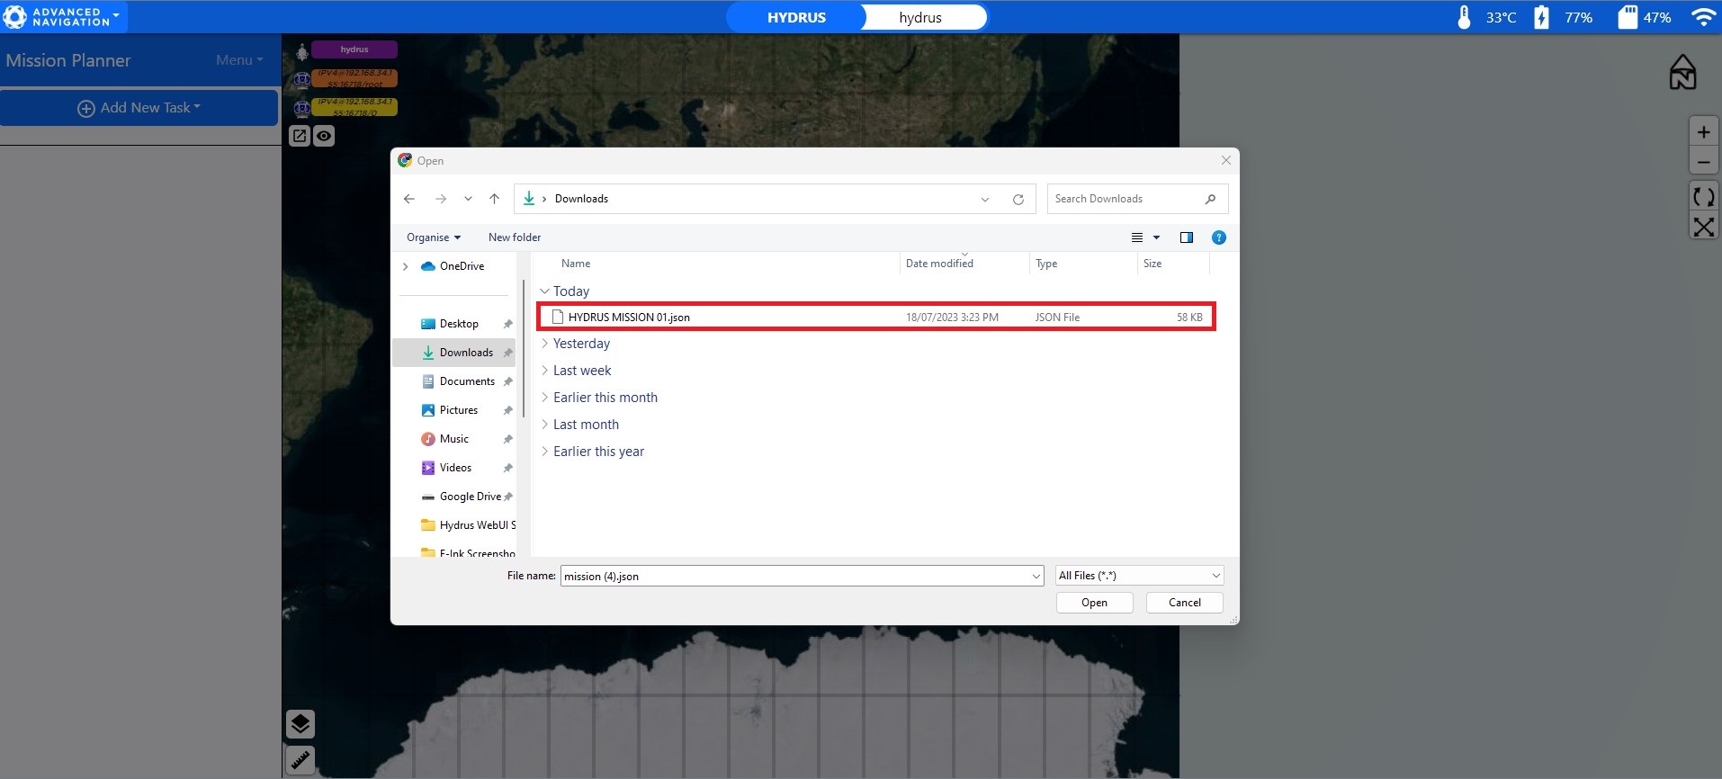1722x779 pixels.
Task: Click the Wi-Fi signal icon
Action: tap(1703, 17)
